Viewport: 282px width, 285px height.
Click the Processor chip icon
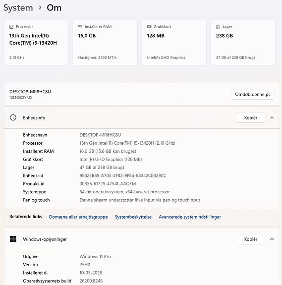(11, 27)
